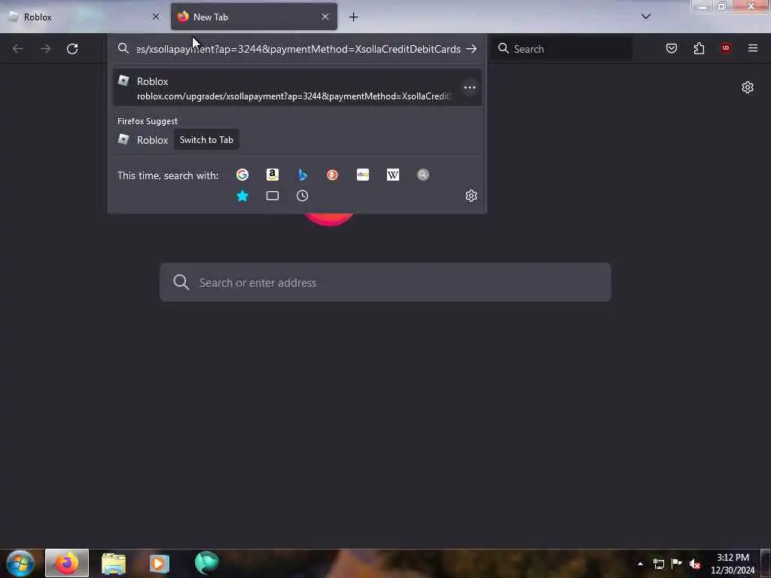Switch to the Roblox tab

(84, 17)
